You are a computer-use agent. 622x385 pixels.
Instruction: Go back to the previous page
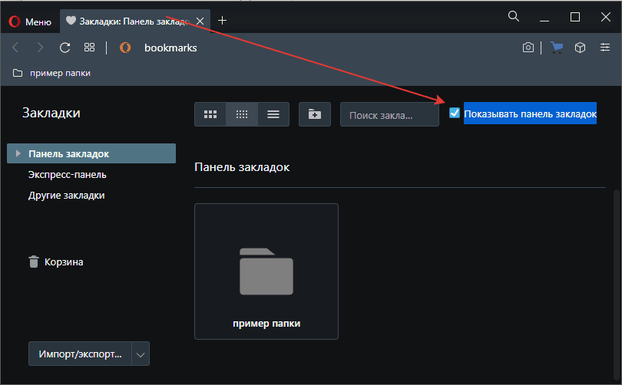pyautogui.click(x=16, y=48)
